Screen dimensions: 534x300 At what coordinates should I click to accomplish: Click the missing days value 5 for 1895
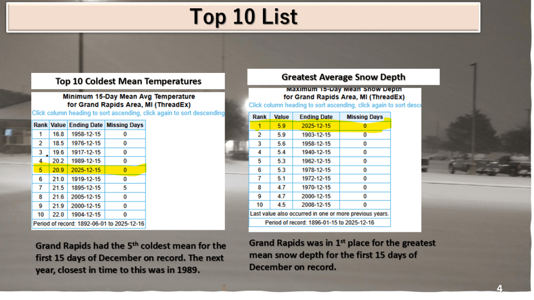125,187
